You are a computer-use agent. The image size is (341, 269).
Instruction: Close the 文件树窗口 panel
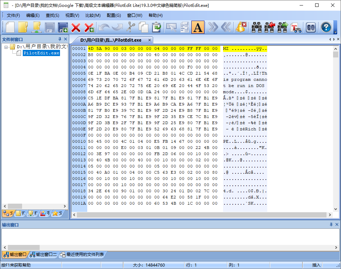tap(66, 39)
